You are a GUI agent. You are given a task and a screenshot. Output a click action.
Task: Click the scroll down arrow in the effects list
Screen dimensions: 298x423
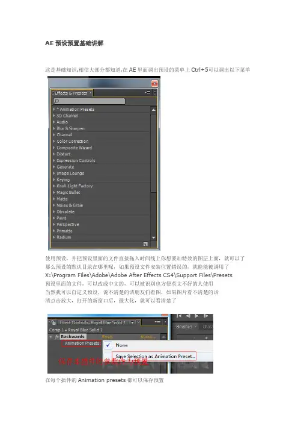(x=154, y=237)
